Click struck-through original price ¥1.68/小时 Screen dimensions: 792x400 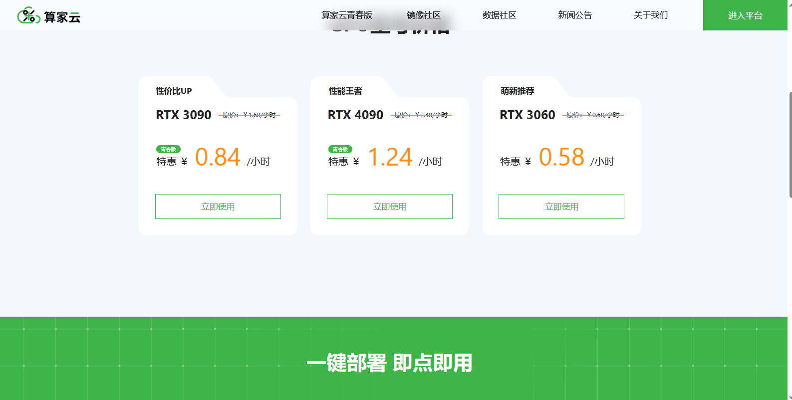[x=249, y=115]
